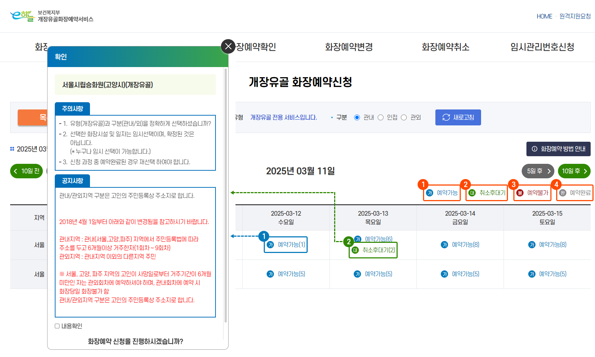This screenshot has width=595, height=357.
Task: Click left chevron on 10일 전
Action: pyautogui.click(x=16, y=171)
